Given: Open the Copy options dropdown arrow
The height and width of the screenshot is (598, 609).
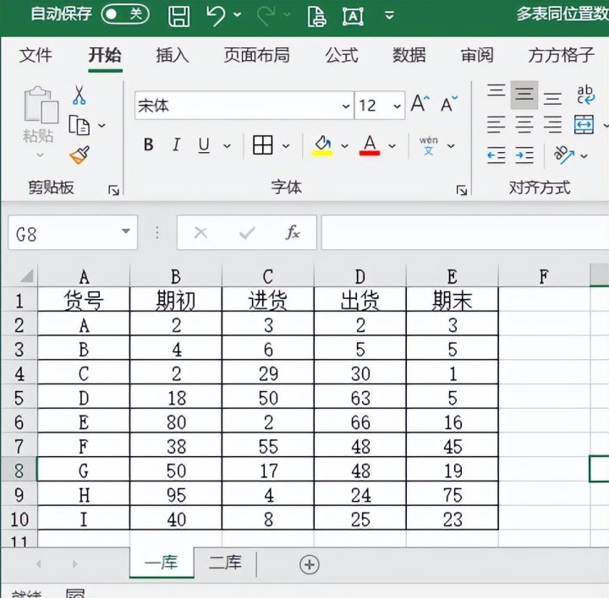Looking at the screenshot, I should pyautogui.click(x=101, y=125).
